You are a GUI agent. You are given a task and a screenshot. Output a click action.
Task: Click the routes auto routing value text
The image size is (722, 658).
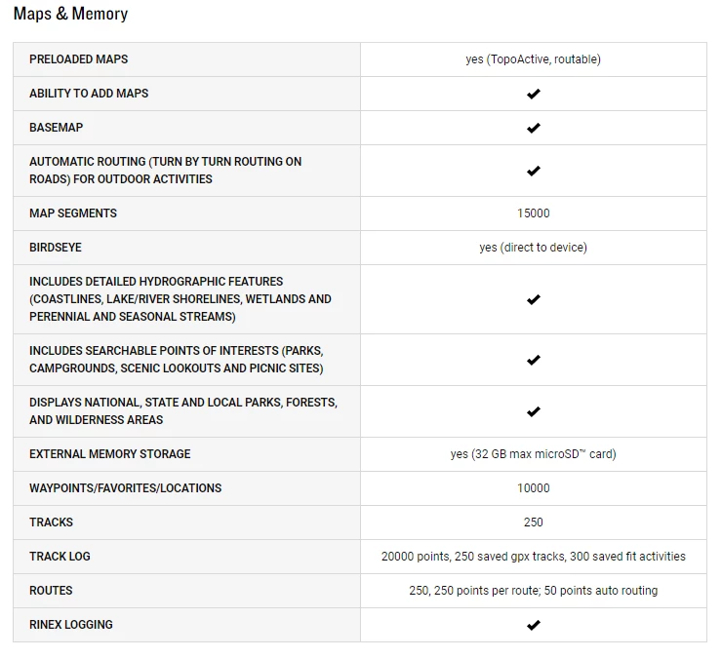tap(533, 591)
